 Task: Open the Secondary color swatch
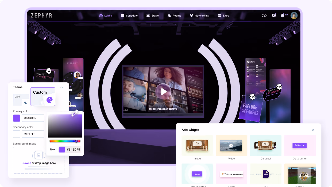[x=17, y=134]
